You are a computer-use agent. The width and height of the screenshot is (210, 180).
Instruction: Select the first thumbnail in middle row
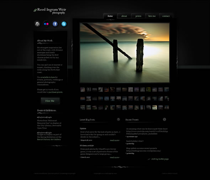[83, 99]
